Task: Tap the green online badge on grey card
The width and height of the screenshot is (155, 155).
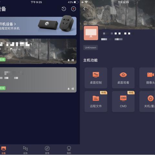Action: tap(3, 88)
